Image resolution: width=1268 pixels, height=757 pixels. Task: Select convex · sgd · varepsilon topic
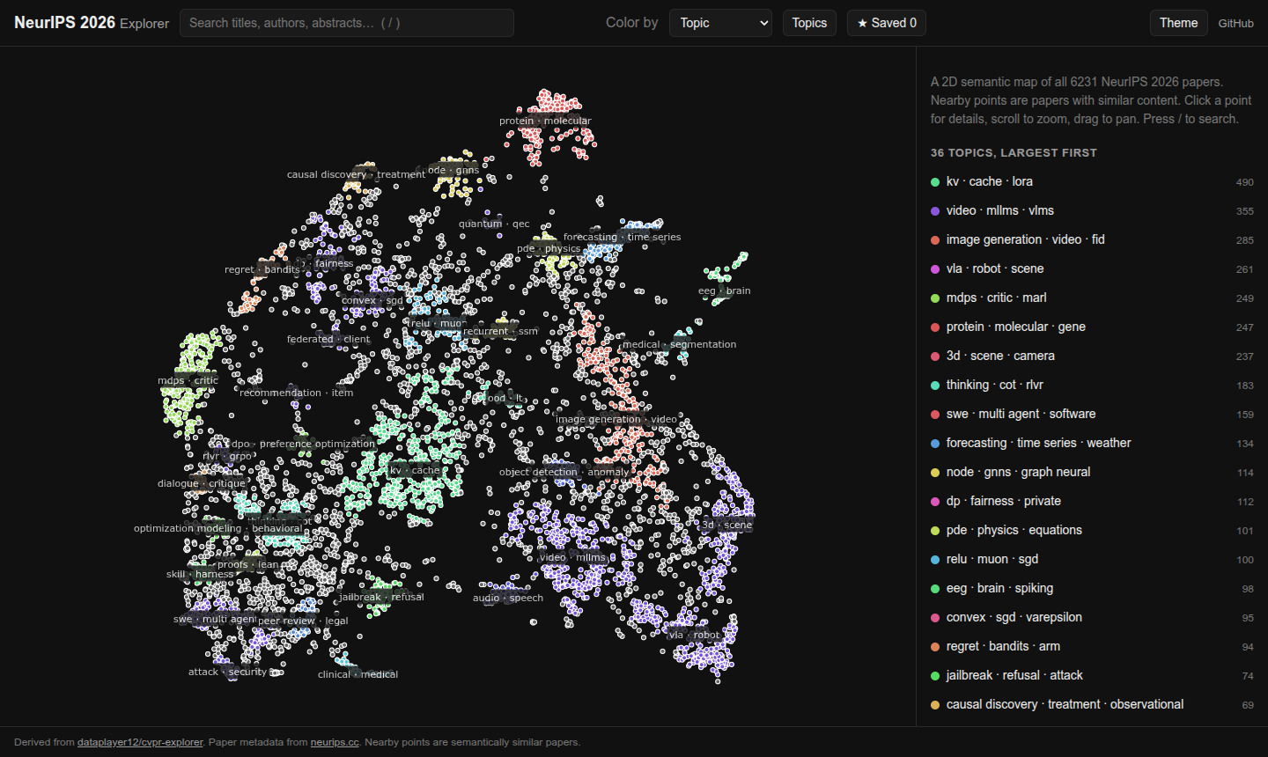pos(1092,617)
